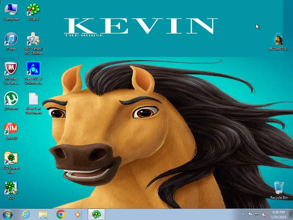Select the µTorrent desktop shortcut
Viewport: 293px width, 220px height.
point(11,101)
